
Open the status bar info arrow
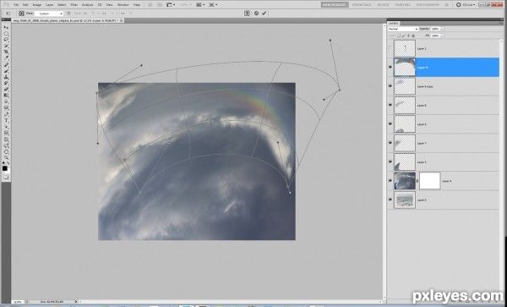[76, 301]
